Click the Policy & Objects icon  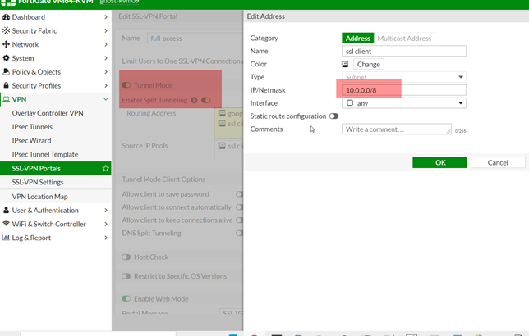coord(7,72)
